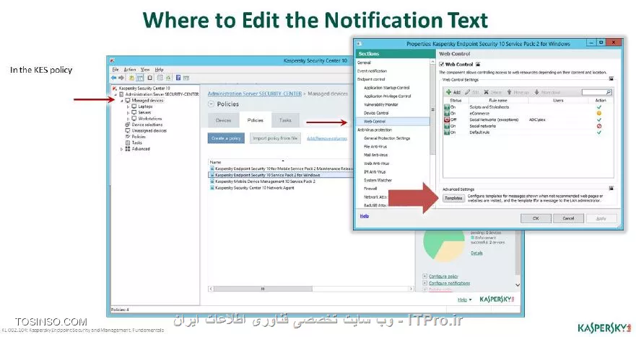The width and height of the screenshot is (636, 337).
Task: Collapse the Policies section chevron
Action: pyautogui.click(x=211, y=104)
